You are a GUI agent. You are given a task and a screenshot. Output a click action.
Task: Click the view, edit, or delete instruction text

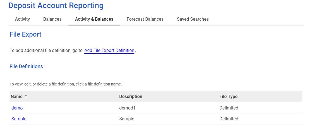[x=66, y=84]
